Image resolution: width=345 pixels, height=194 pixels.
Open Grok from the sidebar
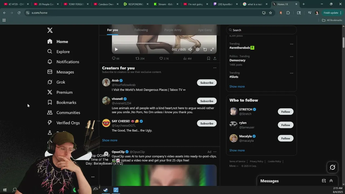coord(56,82)
